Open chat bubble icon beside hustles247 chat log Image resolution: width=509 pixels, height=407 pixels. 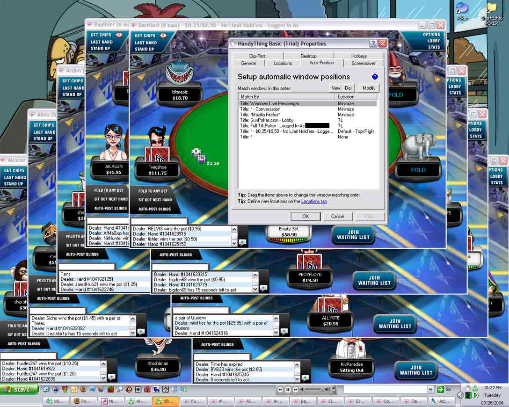click(x=112, y=377)
